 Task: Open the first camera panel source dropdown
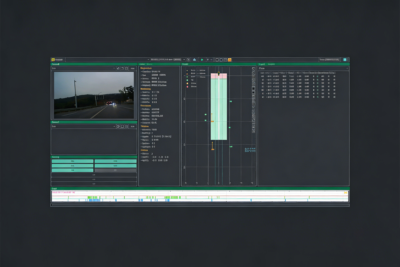83,69
